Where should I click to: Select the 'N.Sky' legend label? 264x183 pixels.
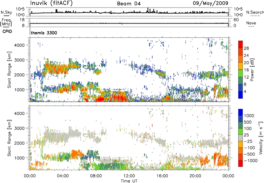(6, 12)
